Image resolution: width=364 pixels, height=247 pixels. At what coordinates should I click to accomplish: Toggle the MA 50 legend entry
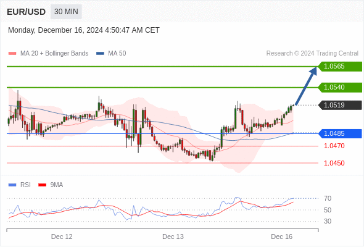(x=111, y=54)
